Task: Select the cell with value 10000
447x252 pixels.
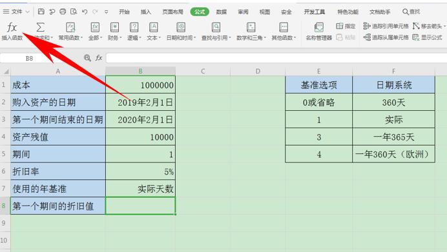Action: [141, 137]
